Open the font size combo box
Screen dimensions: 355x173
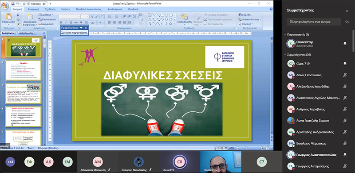click(x=85, y=16)
